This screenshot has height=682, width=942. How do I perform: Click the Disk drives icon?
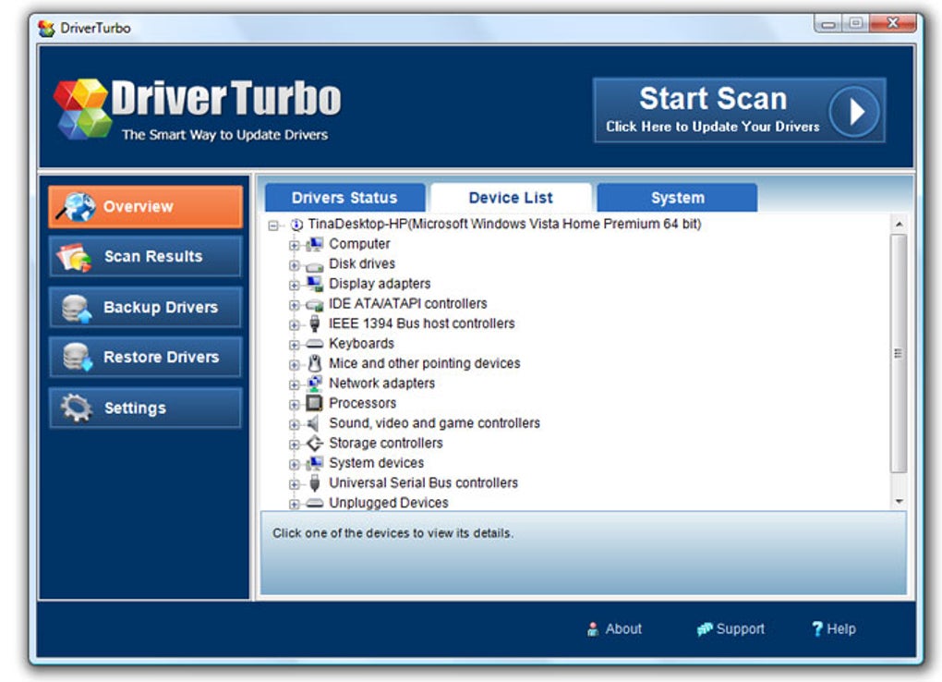[314, 265]
